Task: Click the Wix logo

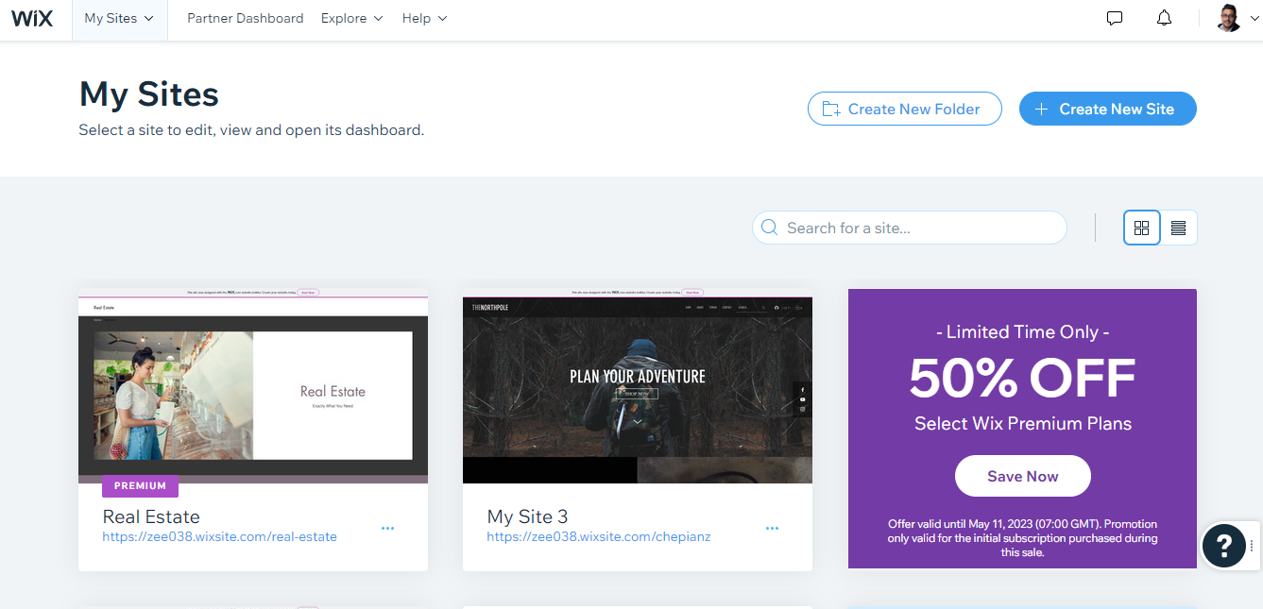Action: [x=31, y=19]
